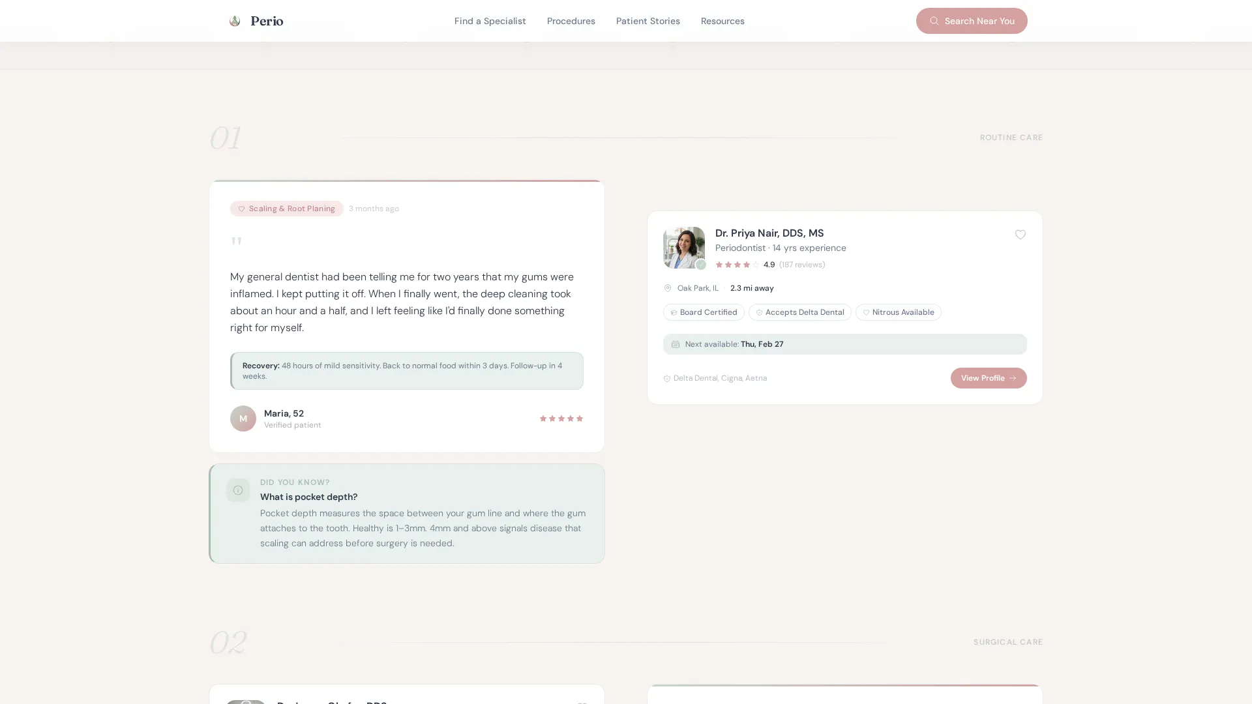Viewport: 1252px width, 704px height.
Task: Select the Board Certified badge
Action: [703, 312]
